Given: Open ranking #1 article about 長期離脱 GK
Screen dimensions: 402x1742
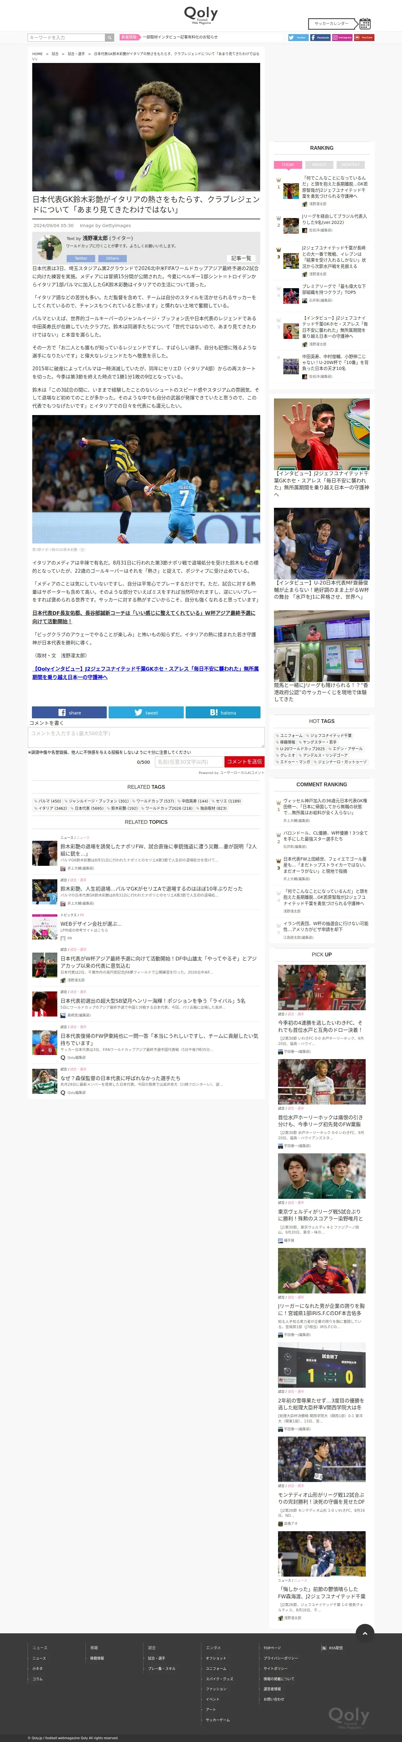Looking at the screenshot, I should coord(334,187).
